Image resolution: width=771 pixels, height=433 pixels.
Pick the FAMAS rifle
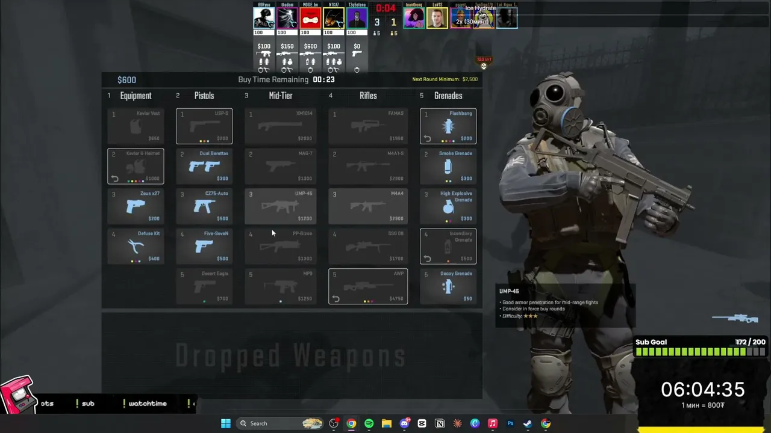pyautogui.click(x=368, y=126)
